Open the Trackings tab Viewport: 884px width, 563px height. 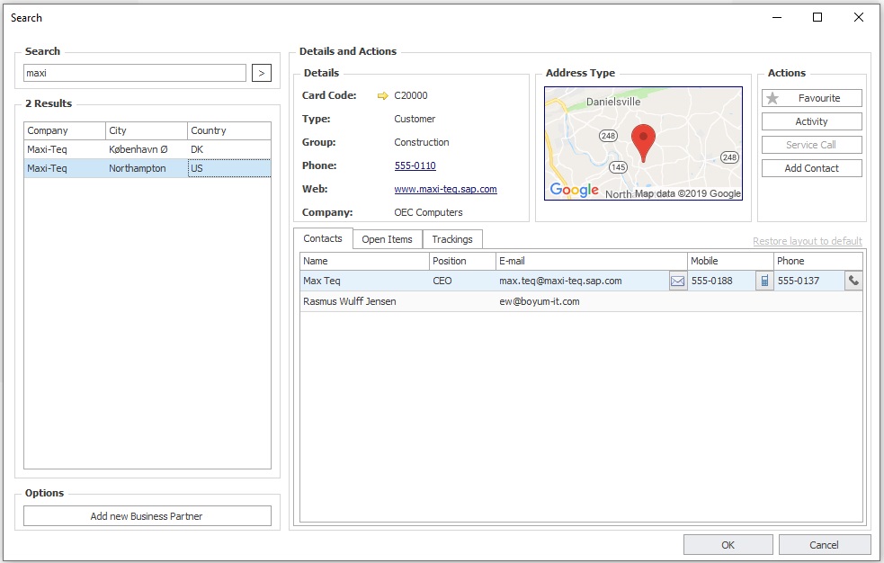pyautogui.click(x=452, y=239)
